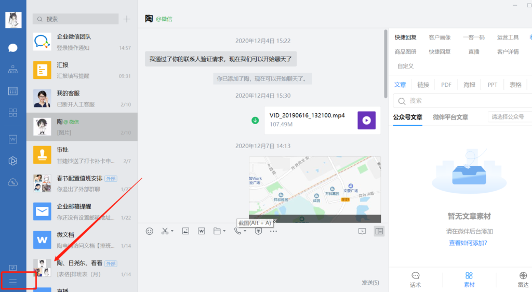The width and height of the screenshot is (532, 292).
Task: Open the 审批 conversation
Action: tap(82, 155)
